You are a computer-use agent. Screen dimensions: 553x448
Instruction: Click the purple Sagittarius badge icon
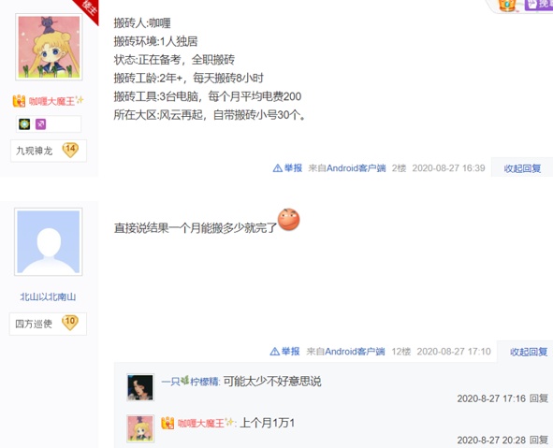click(x=40, y=124)
